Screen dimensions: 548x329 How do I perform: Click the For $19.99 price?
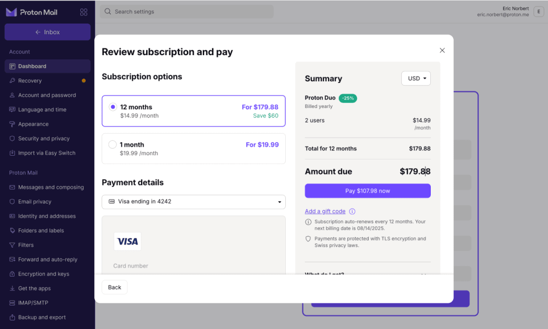click(x=262, y=144)
